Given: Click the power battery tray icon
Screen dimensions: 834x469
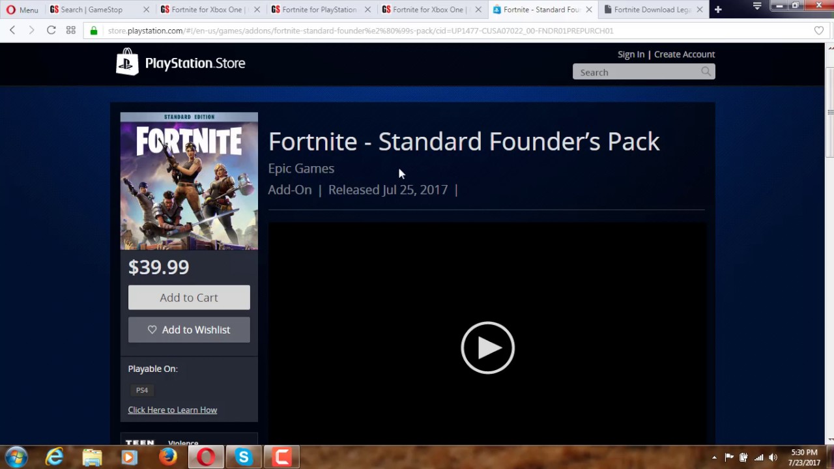Looking at the screenshot, I should [x=743, y=457].
